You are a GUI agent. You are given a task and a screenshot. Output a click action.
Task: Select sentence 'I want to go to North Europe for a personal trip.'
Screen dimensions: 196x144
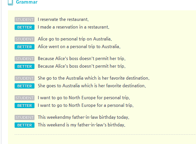click(86, 105)
